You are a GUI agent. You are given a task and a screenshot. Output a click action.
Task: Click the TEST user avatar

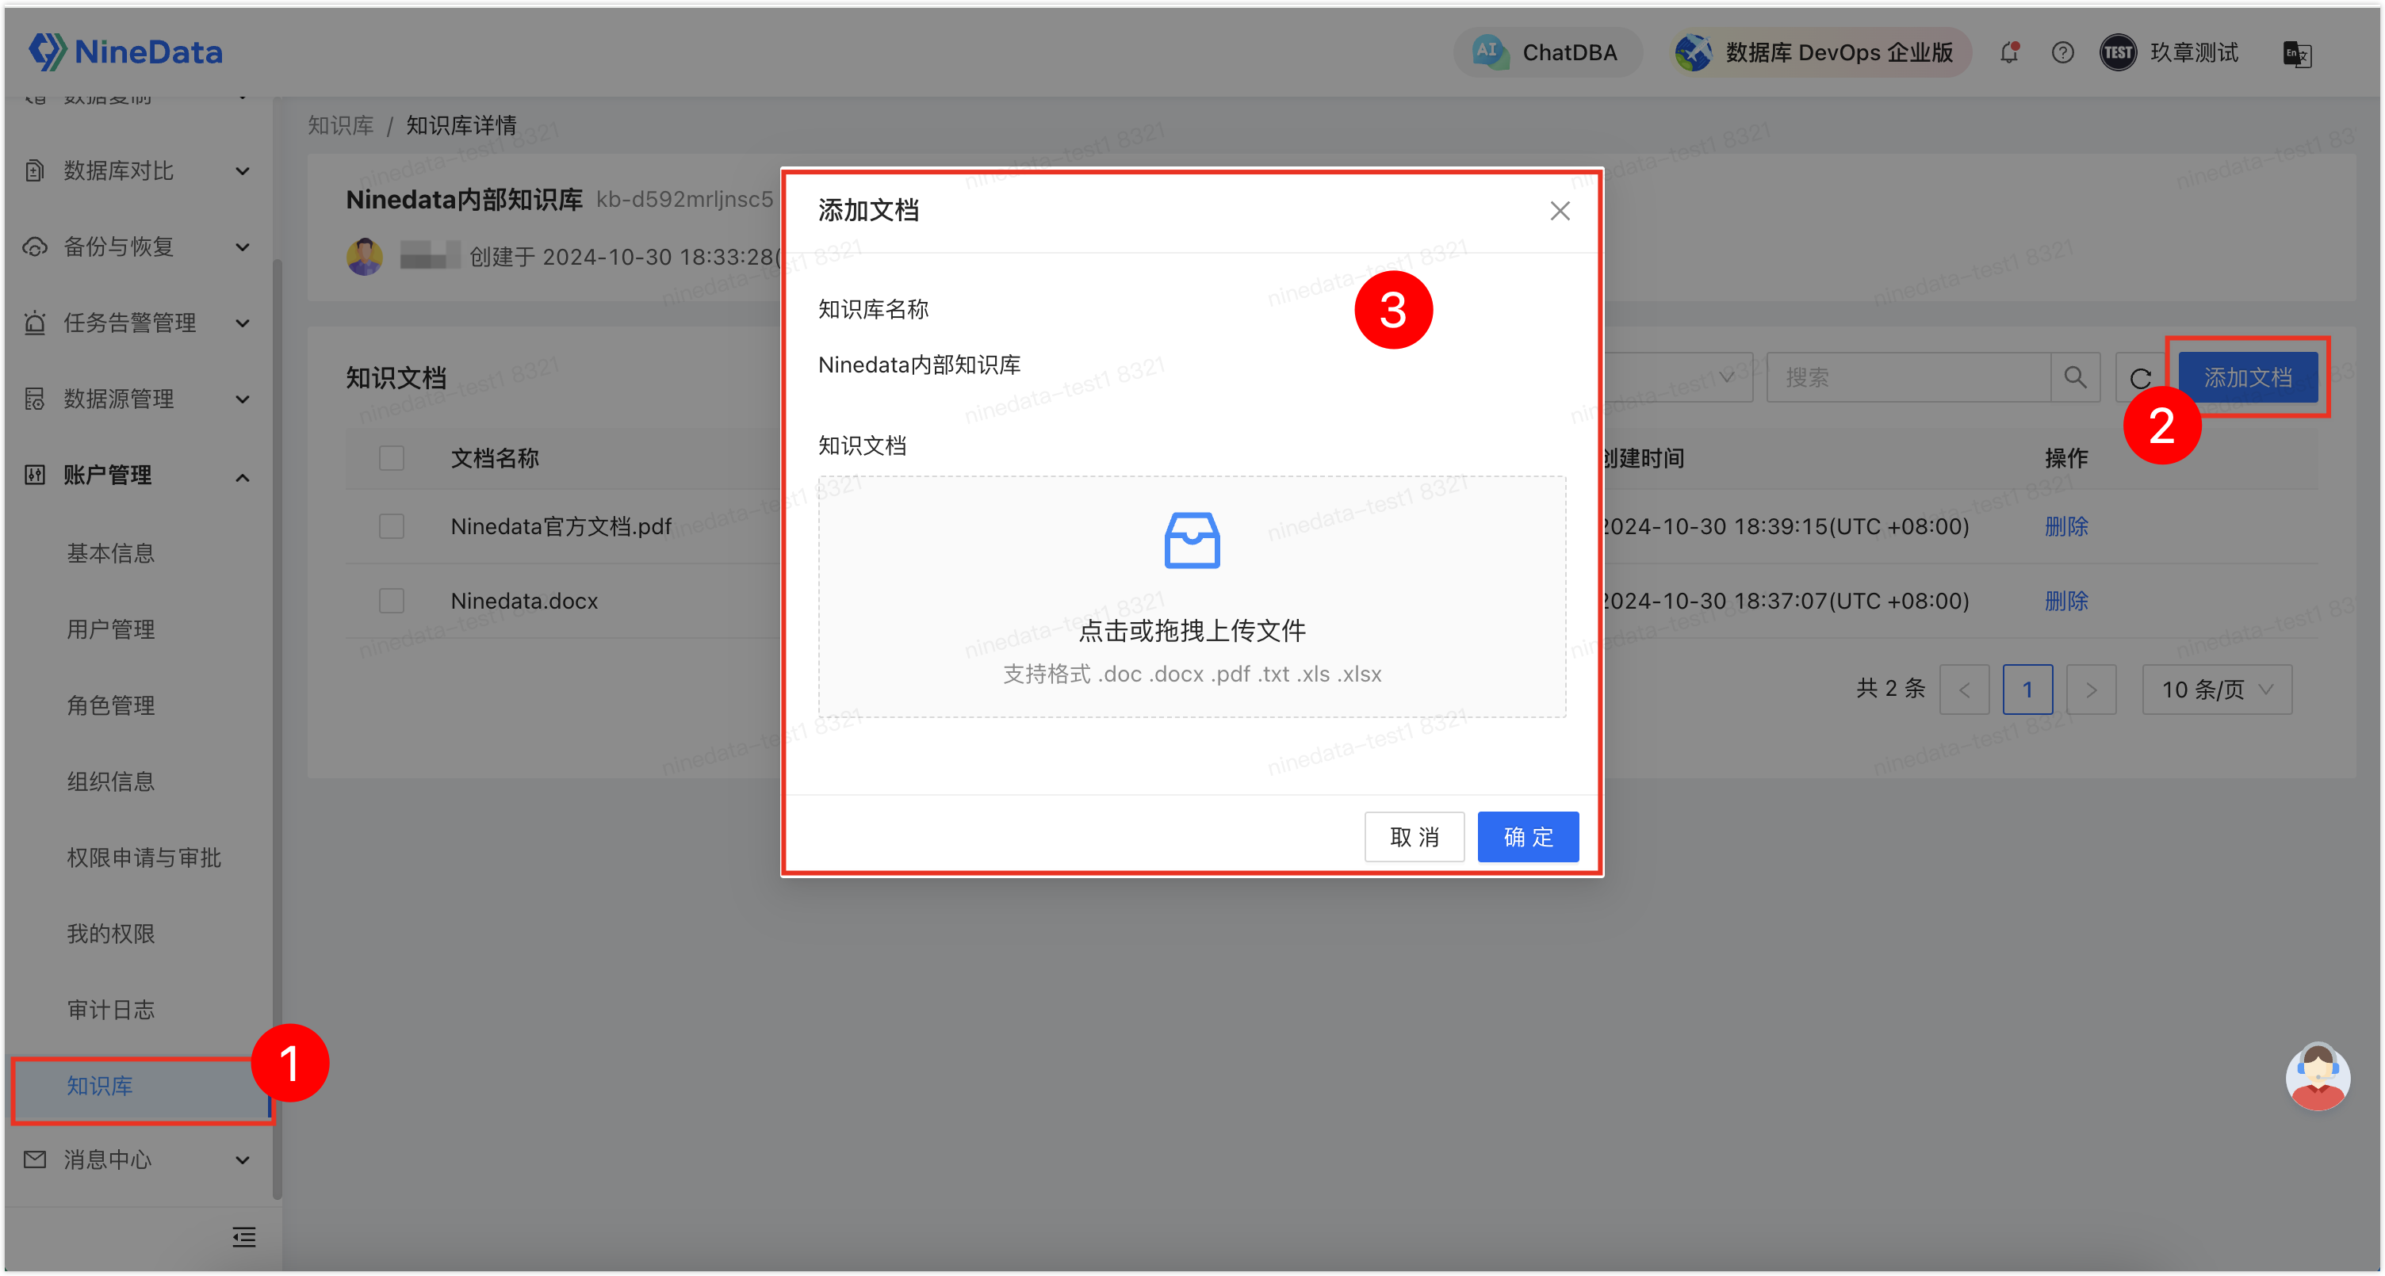pos(2118,53)
